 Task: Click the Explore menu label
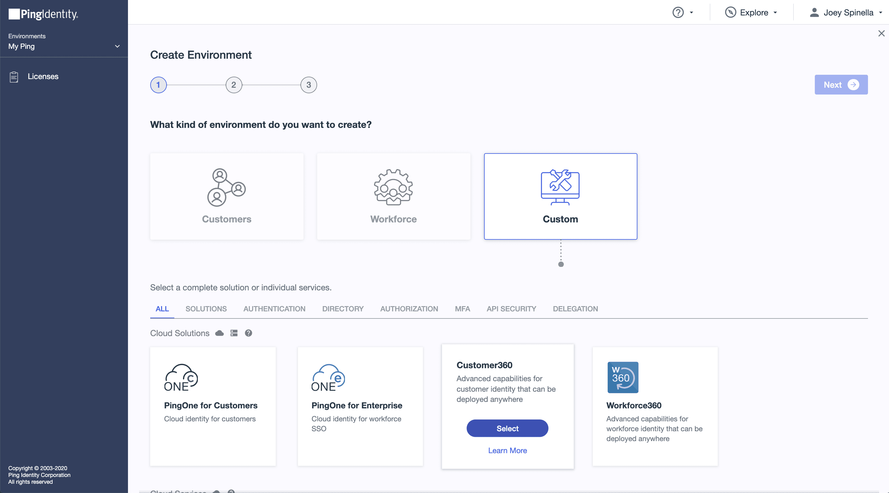tap(754, 13)
